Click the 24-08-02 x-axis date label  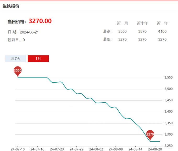(x=96, y=149)
